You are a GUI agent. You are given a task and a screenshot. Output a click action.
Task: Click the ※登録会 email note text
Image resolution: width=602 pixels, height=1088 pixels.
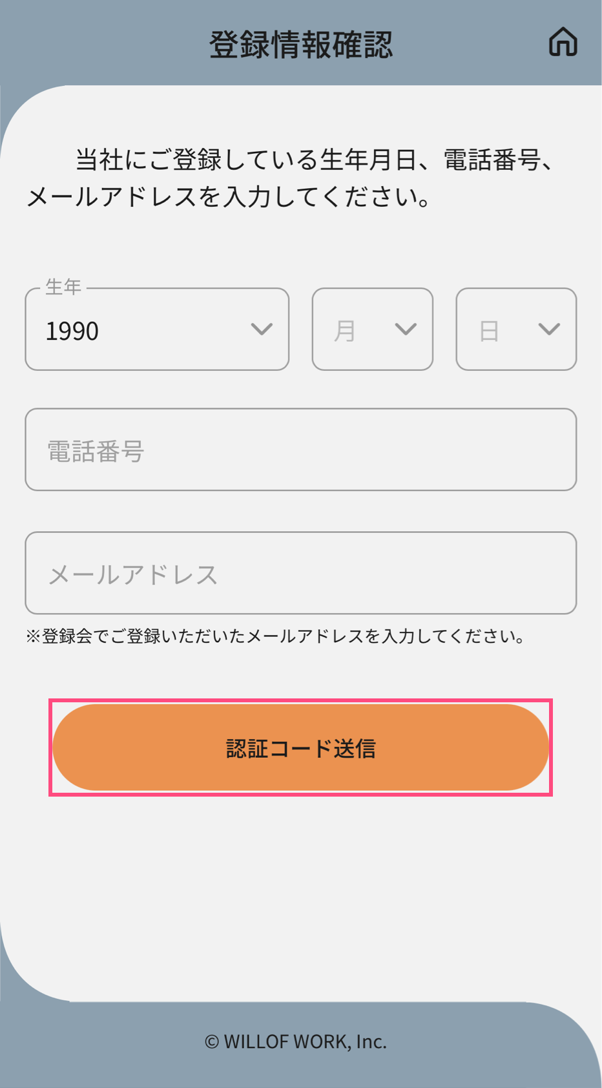pyautogui.click(x=275, y=636)
